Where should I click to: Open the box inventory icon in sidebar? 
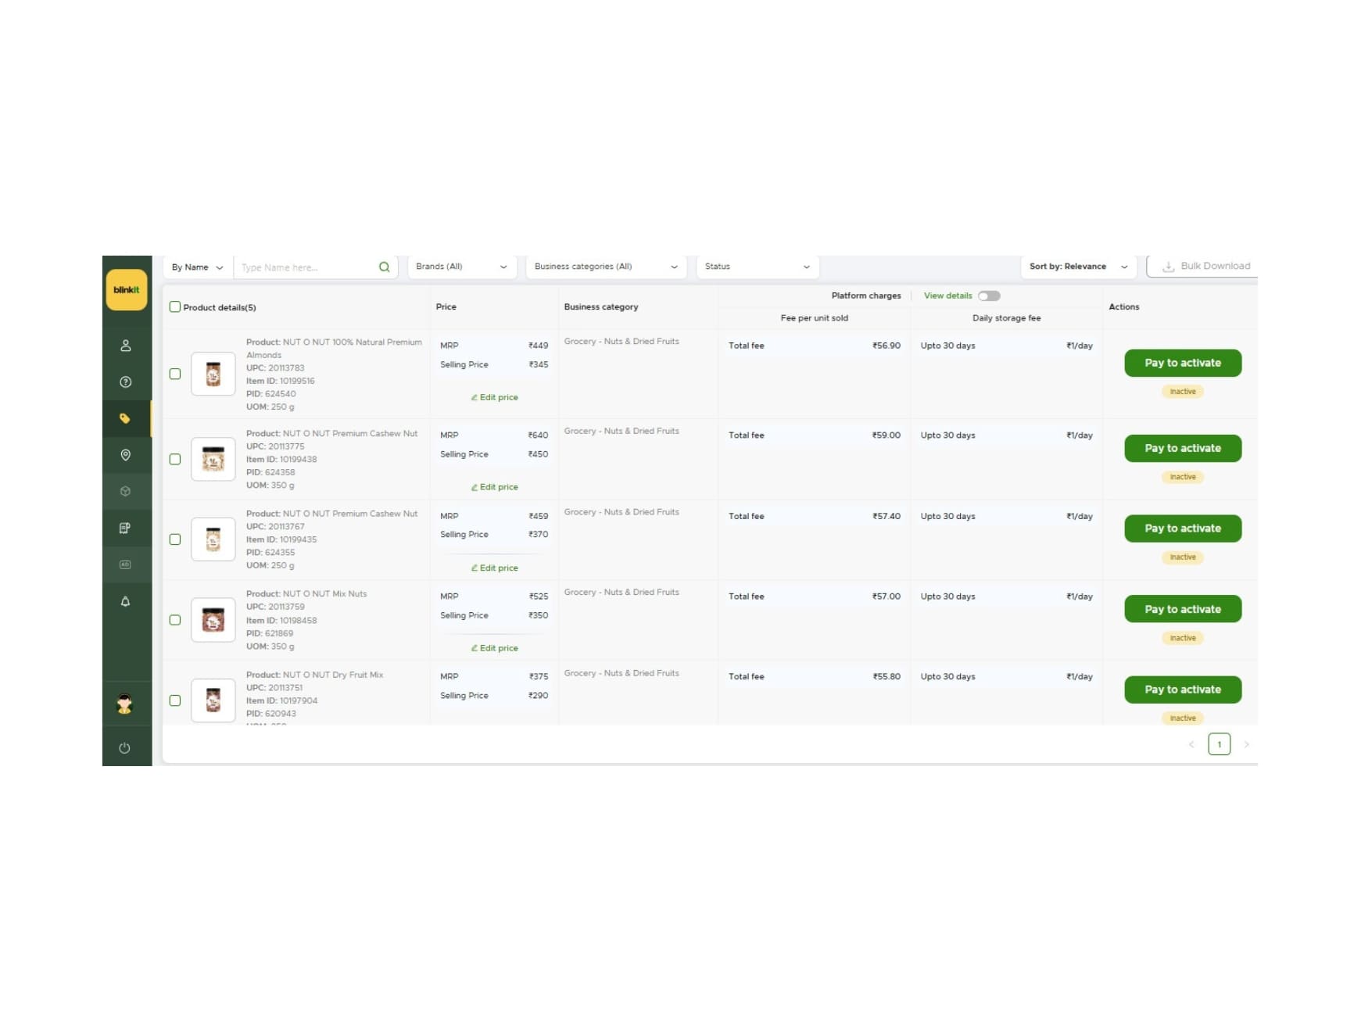pyautogui.click(x=125, y=492)
